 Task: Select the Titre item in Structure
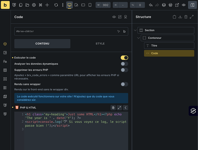pos(169,46)
